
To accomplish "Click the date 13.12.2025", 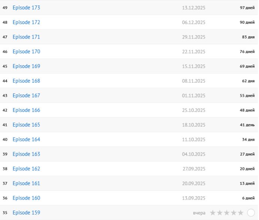I will pos(194,8).
